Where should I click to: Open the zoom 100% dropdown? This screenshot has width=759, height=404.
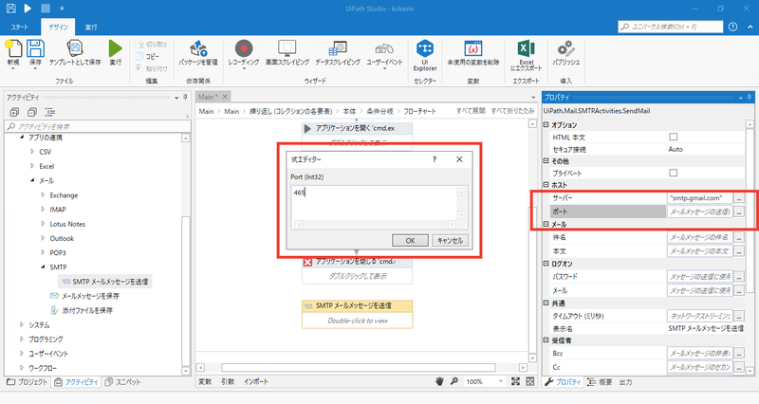[x=501, y=382]
